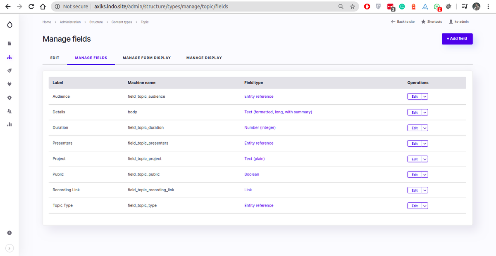Open Shortcuts star menu
The height and width of the screenshot is (256, 496).
coord(432,22)
